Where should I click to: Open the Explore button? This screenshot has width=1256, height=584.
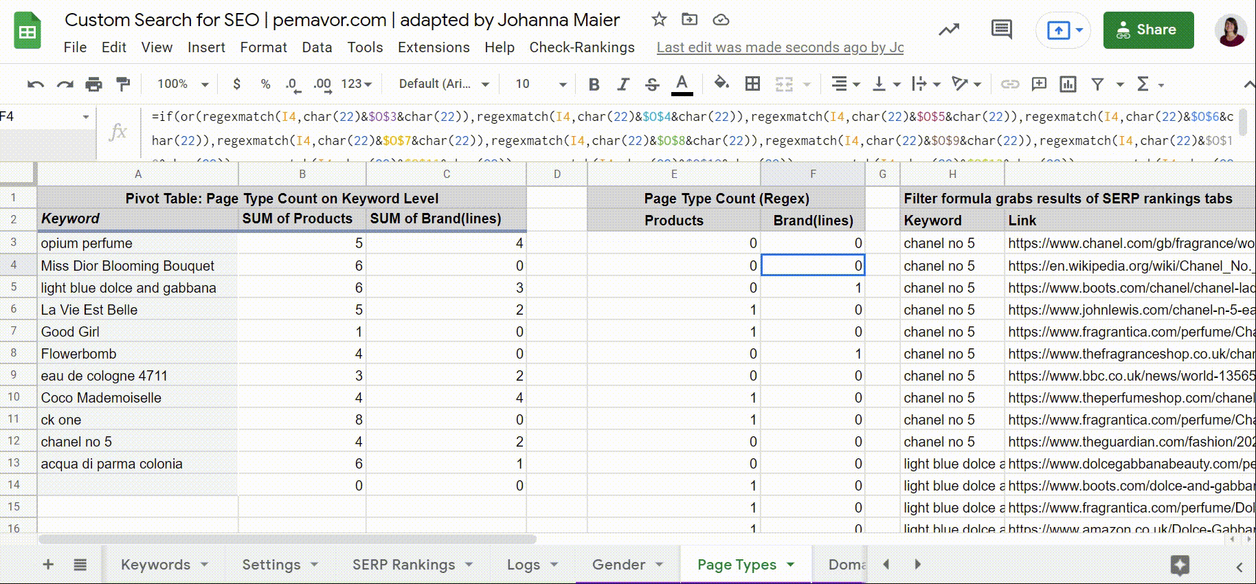(x=1180, y=565)
